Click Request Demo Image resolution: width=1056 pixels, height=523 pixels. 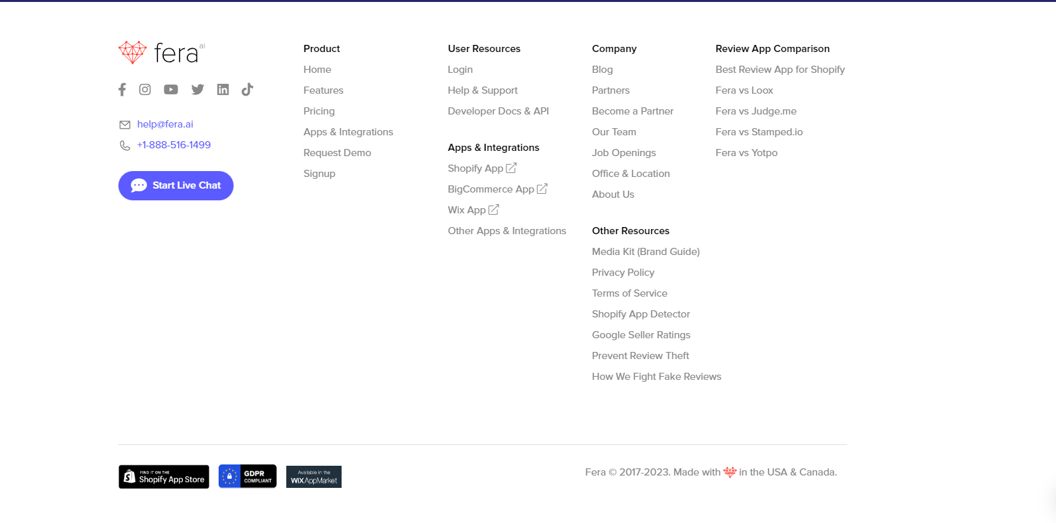click(x=337, y=153)
